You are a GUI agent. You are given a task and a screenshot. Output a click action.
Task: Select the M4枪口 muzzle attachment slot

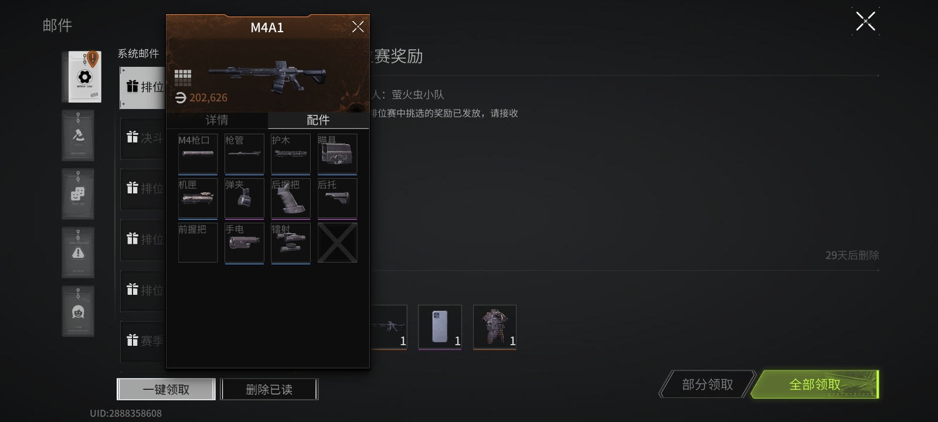tap(198, 154)
